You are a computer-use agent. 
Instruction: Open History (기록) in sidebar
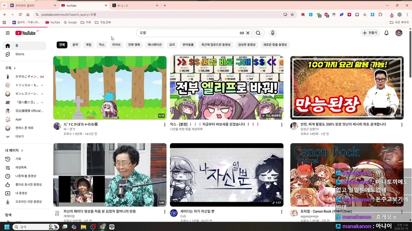click(24, 159)
